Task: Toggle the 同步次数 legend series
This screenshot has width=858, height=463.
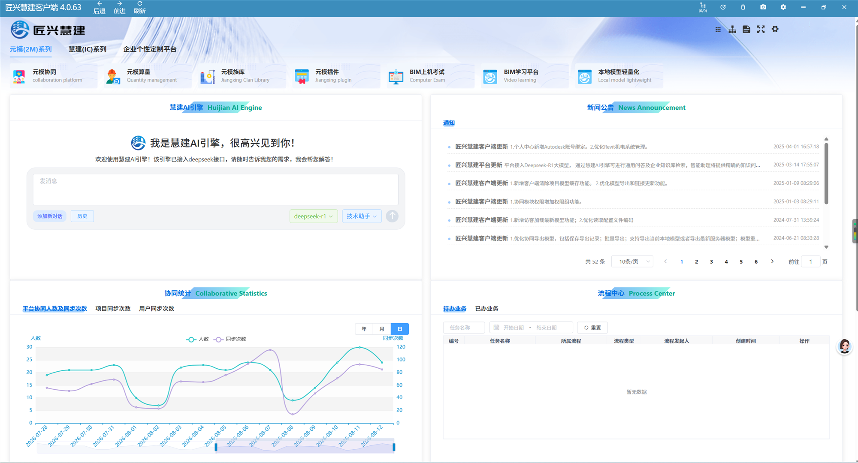Action: [x=230, y=339]
